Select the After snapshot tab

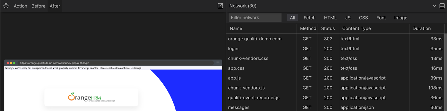point(55,6)
